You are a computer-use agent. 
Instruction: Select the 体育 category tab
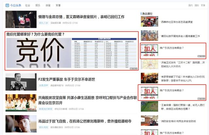48,5
